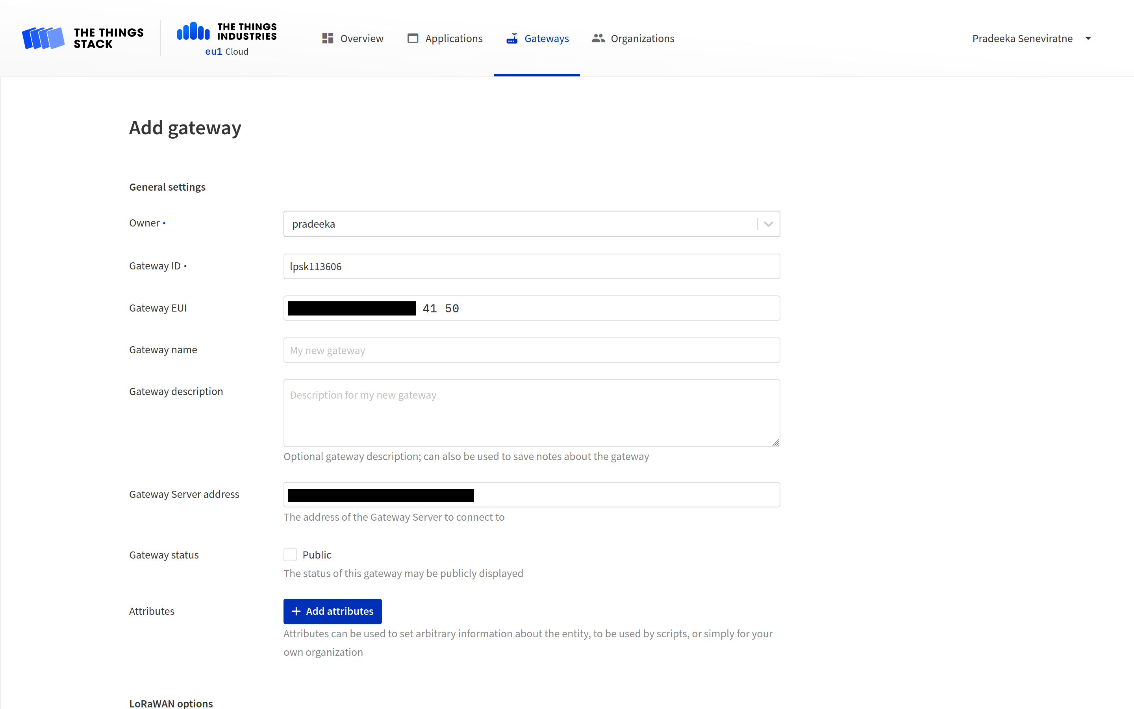Click the Add attributes button
This screenshot has height=709, width=1134.
coord(332,611)
